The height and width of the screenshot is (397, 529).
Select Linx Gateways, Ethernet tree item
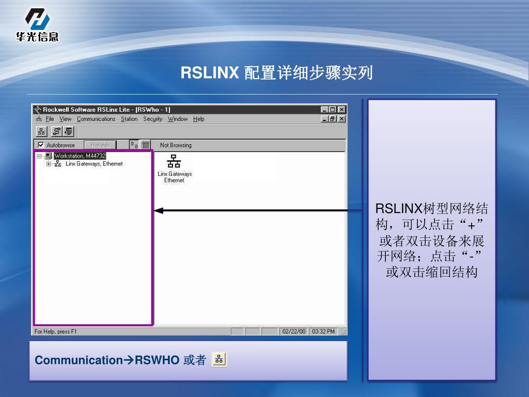point(94,164)
